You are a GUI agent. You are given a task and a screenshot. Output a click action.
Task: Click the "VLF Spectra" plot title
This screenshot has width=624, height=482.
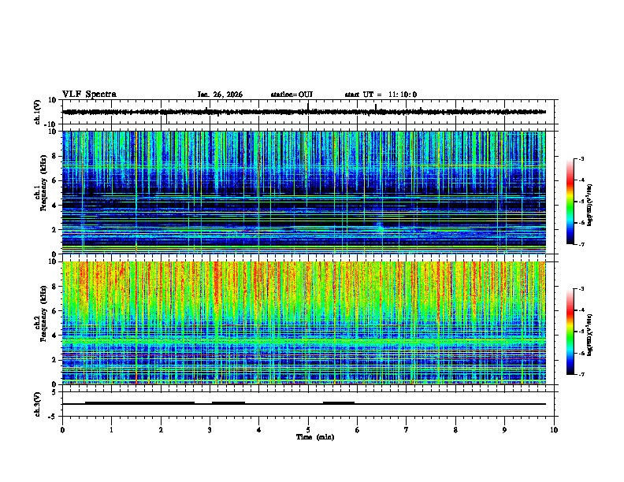(89, 95)
